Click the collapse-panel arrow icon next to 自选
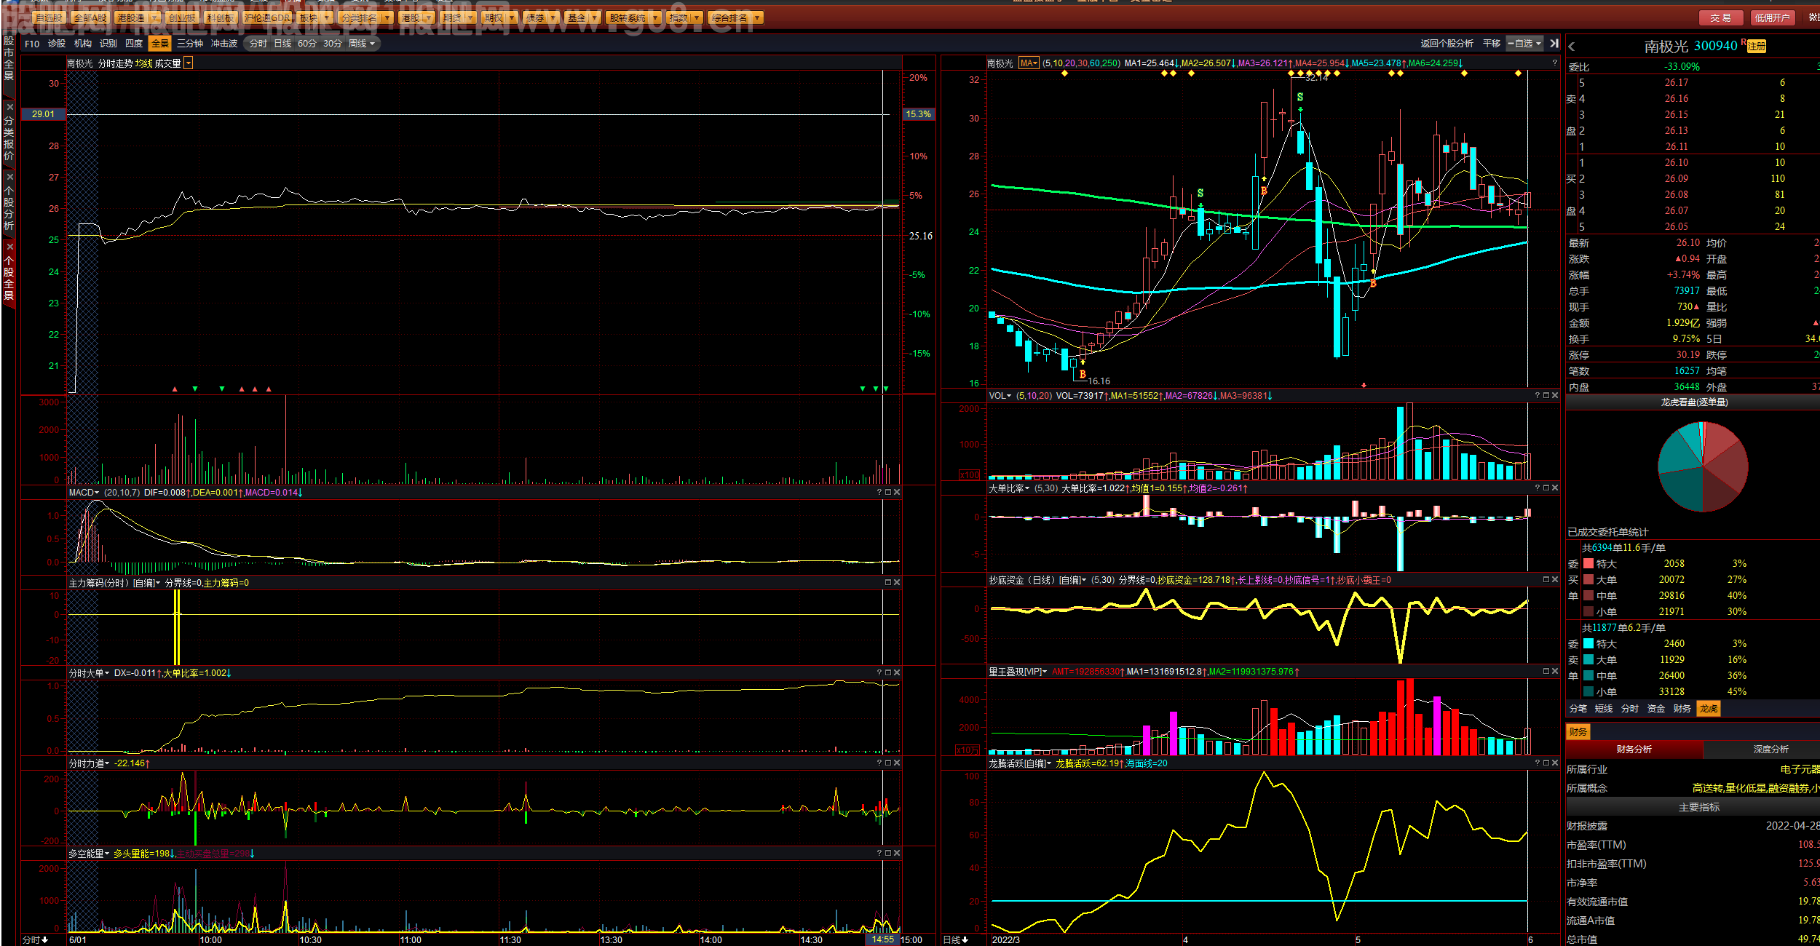The image size is (1820, 946). coord(1554,44)
